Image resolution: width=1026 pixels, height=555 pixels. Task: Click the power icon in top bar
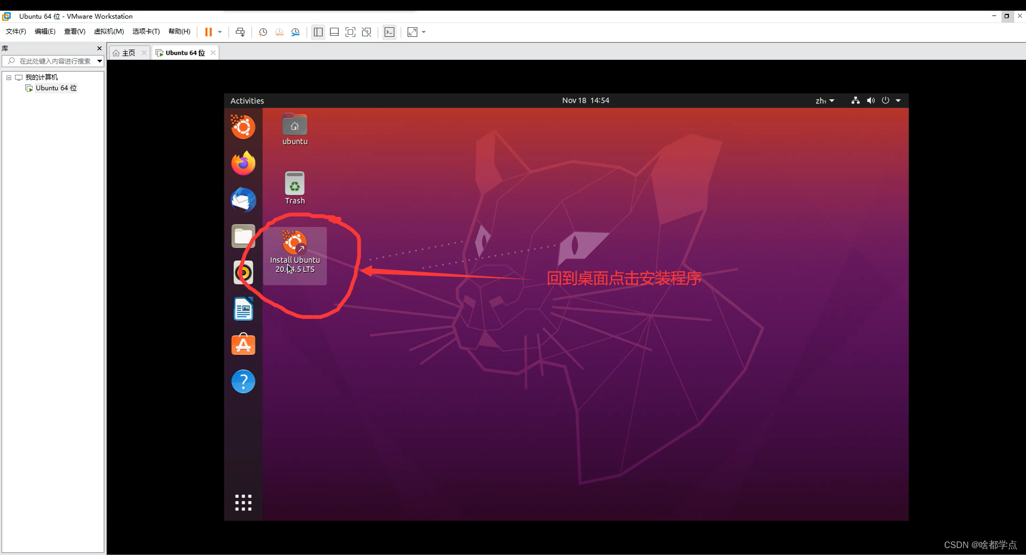885,100
